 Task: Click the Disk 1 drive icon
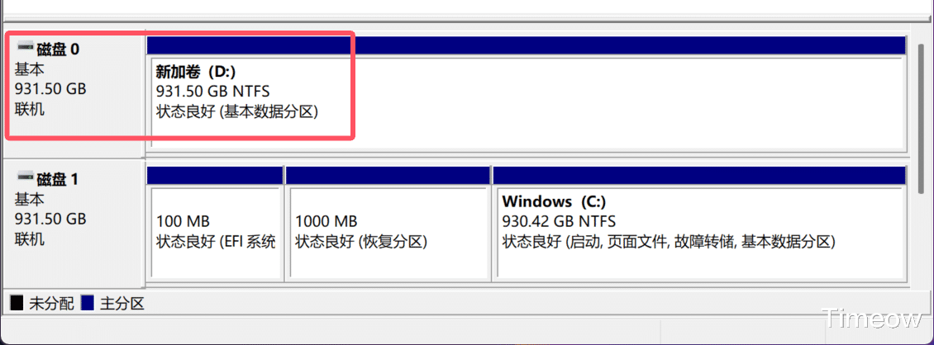pos(25,178)
